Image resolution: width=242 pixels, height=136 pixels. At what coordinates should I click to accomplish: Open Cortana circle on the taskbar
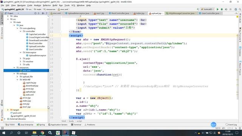tap(19, 133)
